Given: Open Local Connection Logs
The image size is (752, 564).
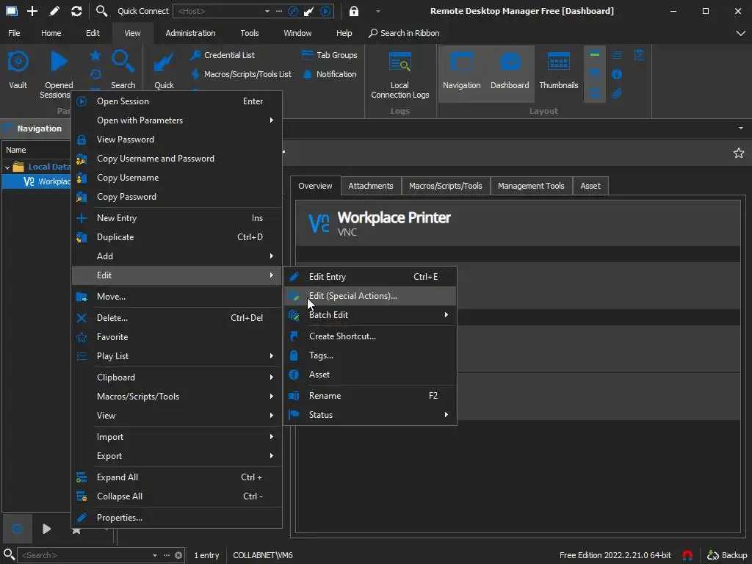Looking at the screenshot, I should coord(400,75).
